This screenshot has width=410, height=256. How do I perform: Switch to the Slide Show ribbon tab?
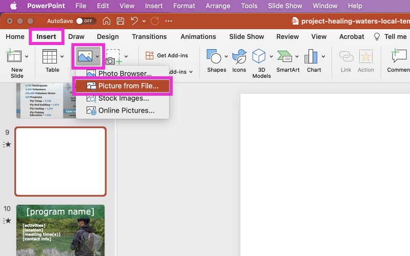pos(247,36)
